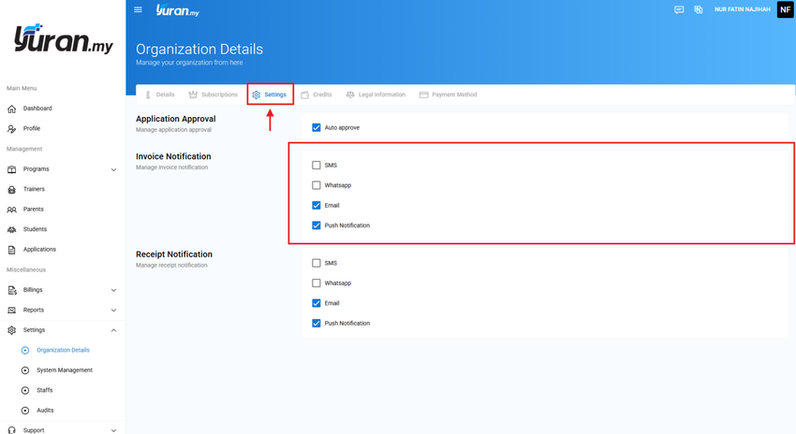Open the Payment Method tab

point(449,94)
